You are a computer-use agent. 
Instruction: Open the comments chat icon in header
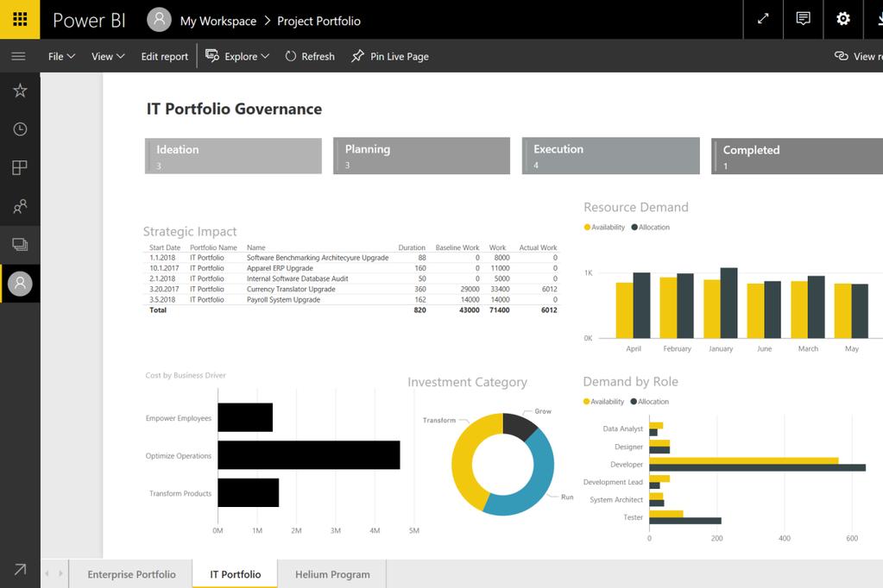pyautogui.click(x=803, y=19)
